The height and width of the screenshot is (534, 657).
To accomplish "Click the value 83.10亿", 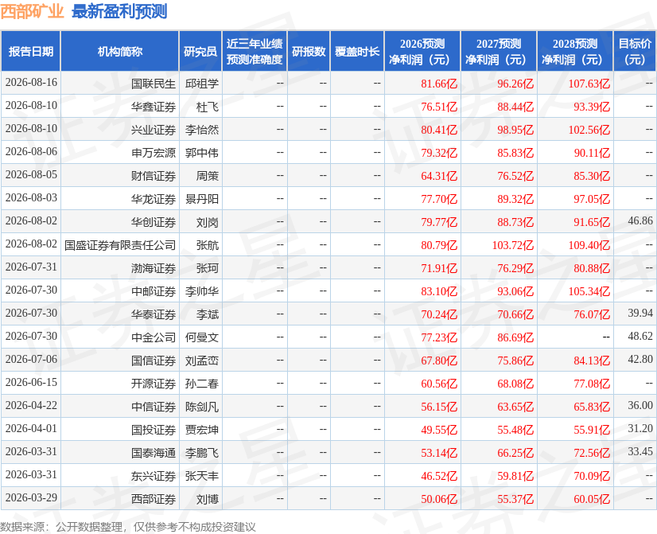I will (439, 291).
